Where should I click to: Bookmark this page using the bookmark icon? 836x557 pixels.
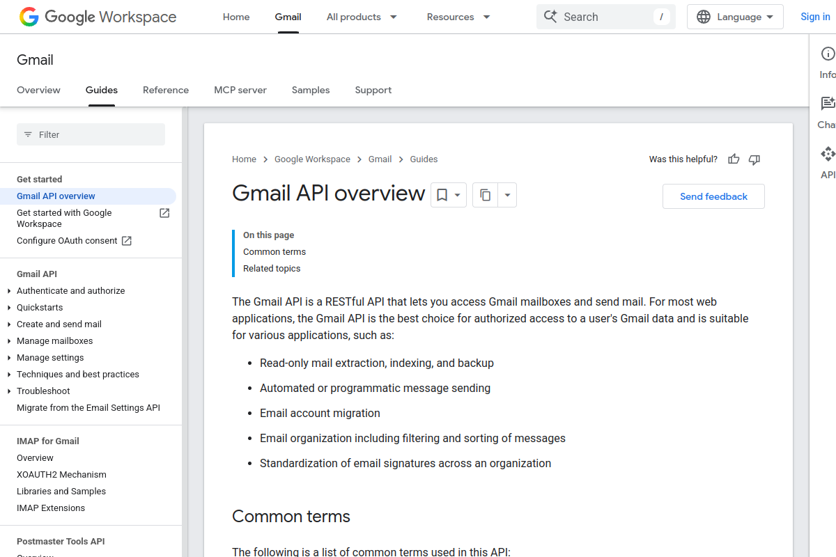click(442, 196)
